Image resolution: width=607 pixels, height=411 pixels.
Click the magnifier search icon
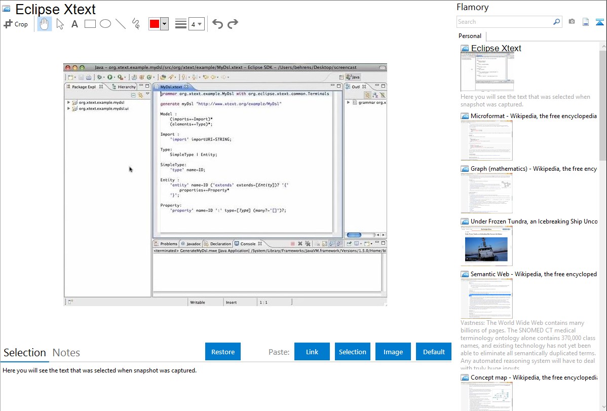point(557,22)
